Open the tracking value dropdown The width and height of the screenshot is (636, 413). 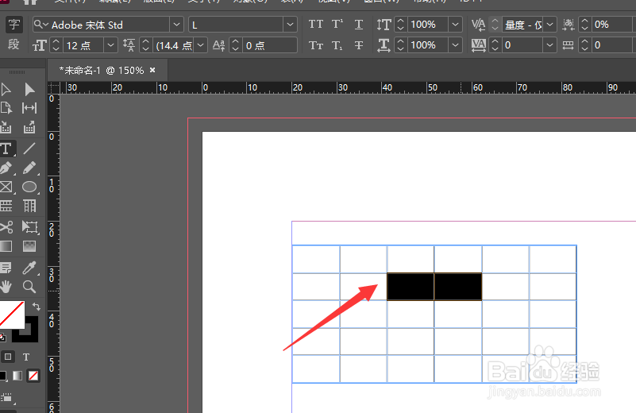tap(549, 45)
